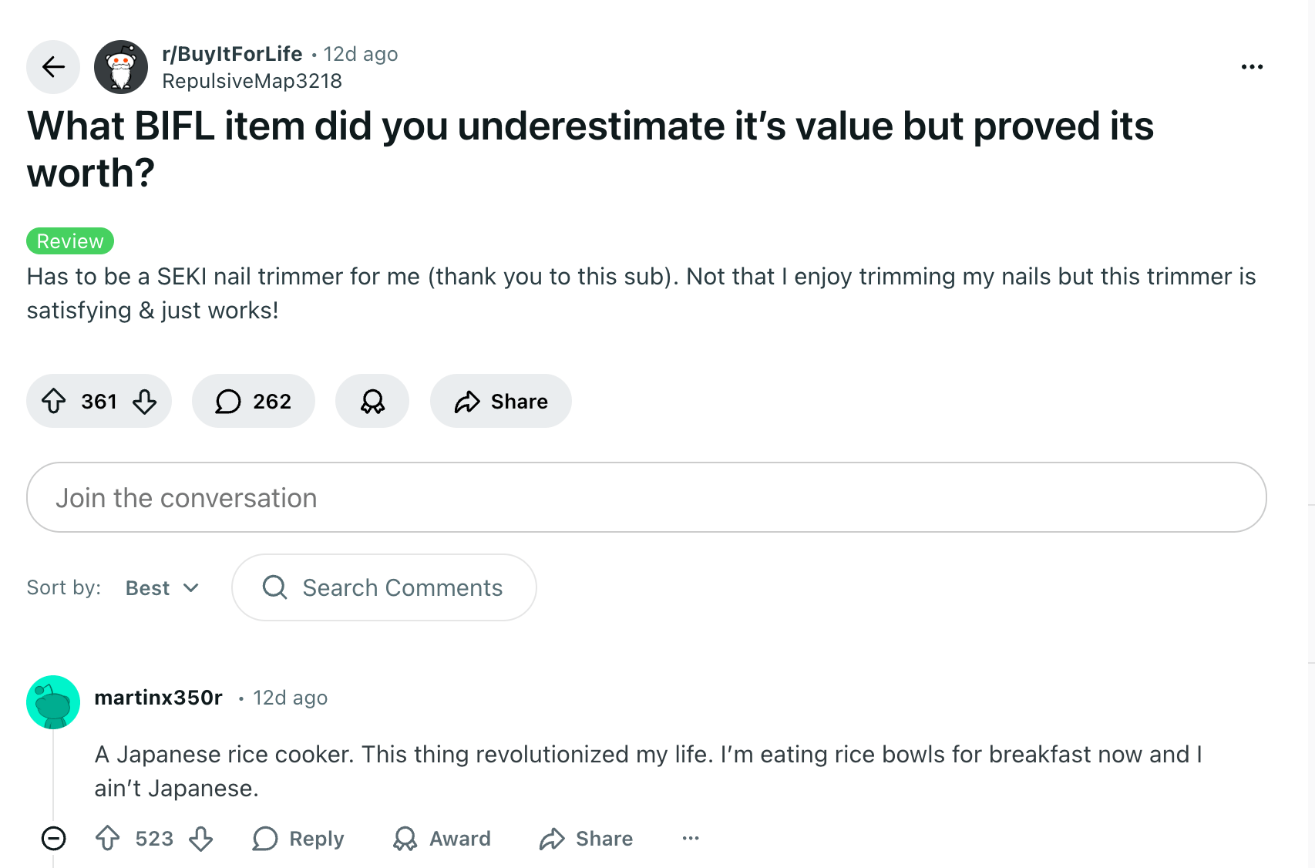This screenshot has width=1315, height=868.
Task: Open the Sort by Best dropdown
Action: [162, 587]
